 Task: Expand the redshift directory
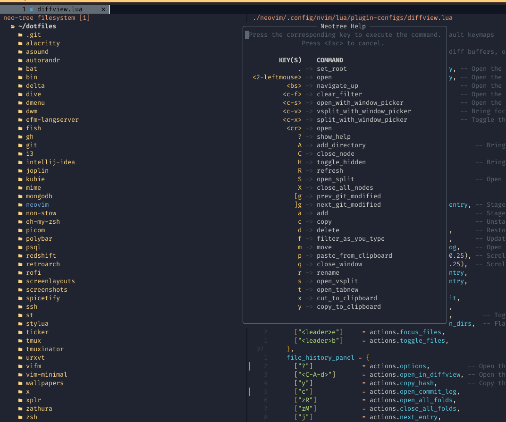[41, 255]
